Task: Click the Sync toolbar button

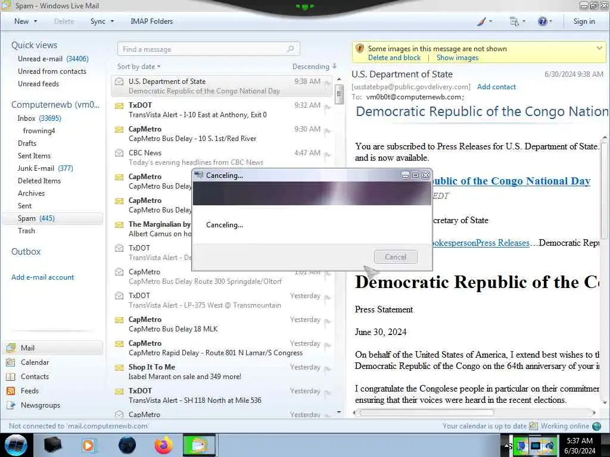Action: (98, 21)
